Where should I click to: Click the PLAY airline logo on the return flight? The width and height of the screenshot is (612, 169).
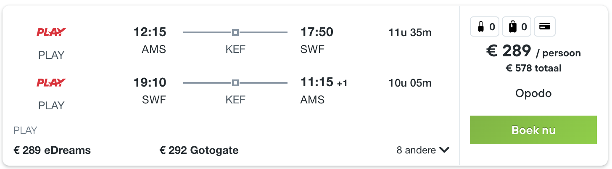(x=51, y=82)
